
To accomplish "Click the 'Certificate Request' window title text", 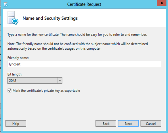I will coord(84,4).
